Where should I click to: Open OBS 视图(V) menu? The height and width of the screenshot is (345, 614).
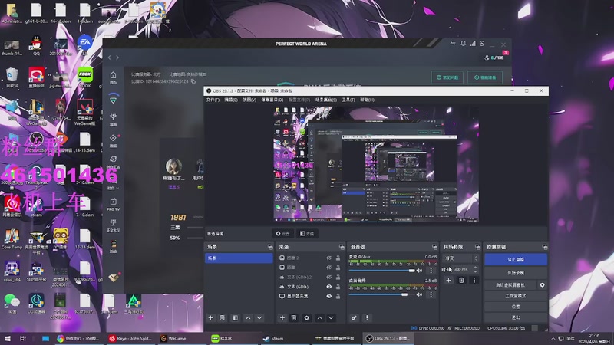click(249, 100)
